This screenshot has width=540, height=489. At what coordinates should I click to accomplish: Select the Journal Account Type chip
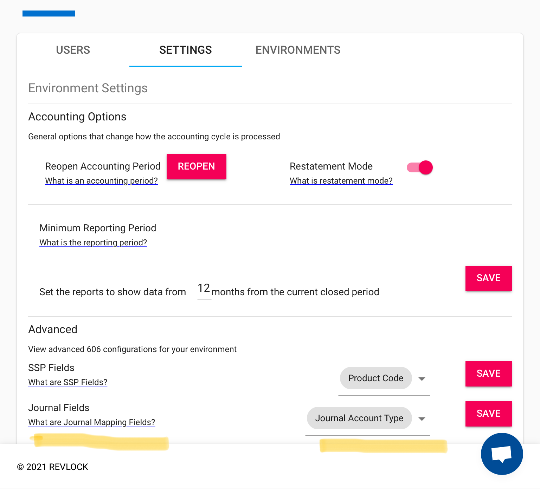click(359, 418)
